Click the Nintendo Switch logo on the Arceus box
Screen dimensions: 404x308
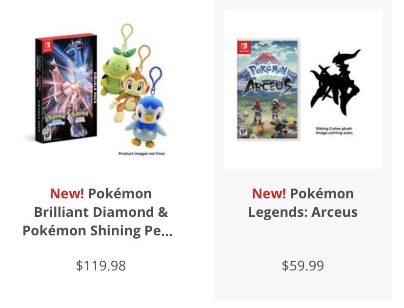click(243, 47)
